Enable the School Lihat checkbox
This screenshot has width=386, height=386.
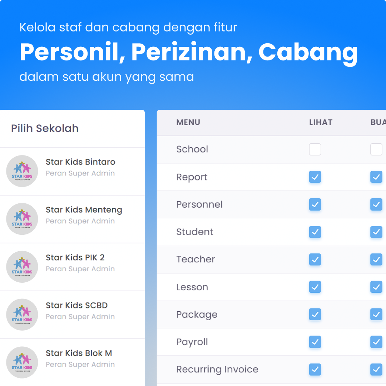point(315,149)
